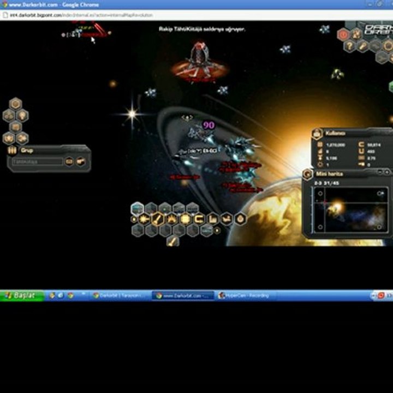Open the Windows Başlat start button
393x393 pixels.
pos(22,295)
